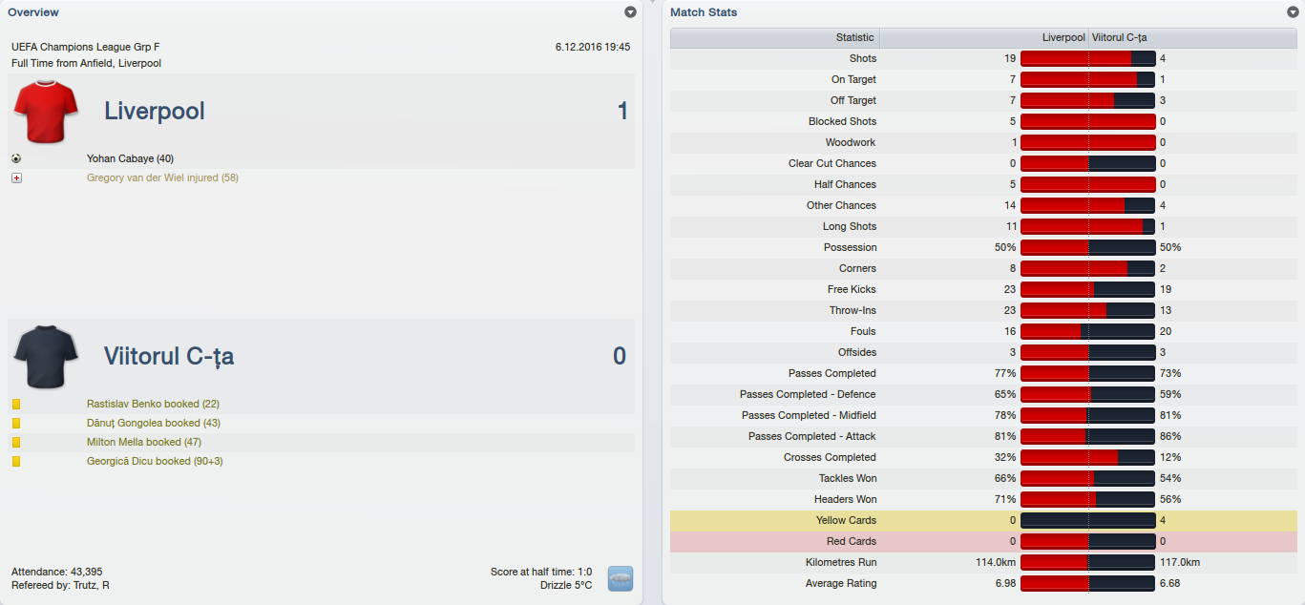Click the injury cross icon for van der Wiel
This screenshot has height=605, width=1305.
point(16,177)
